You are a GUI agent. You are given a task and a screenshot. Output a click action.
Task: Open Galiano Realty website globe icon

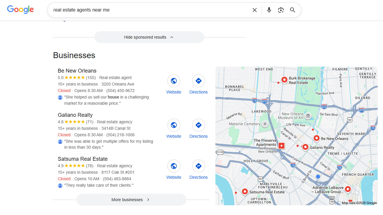[174, 125]
